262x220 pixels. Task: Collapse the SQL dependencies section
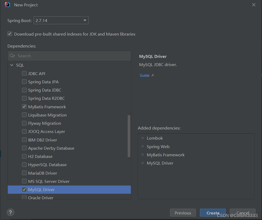pos(11,65)
